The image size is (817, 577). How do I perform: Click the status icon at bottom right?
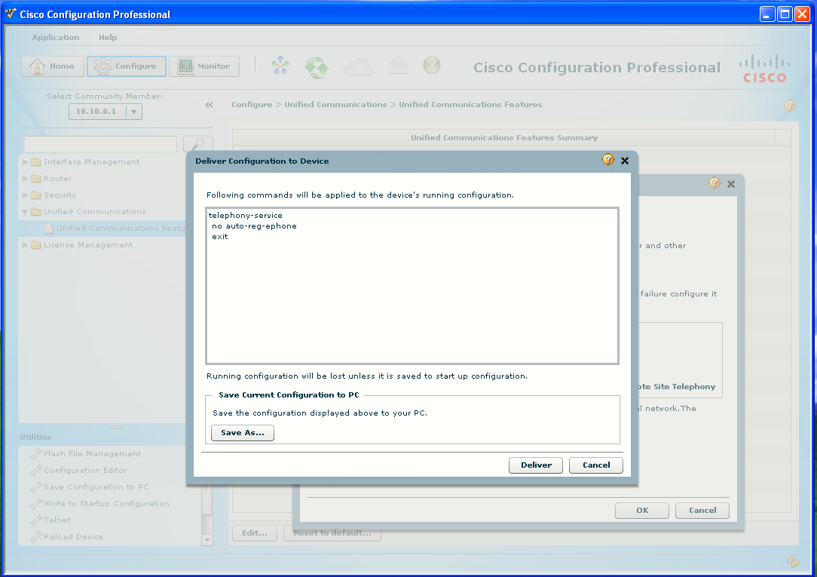(x=793, y=561)
